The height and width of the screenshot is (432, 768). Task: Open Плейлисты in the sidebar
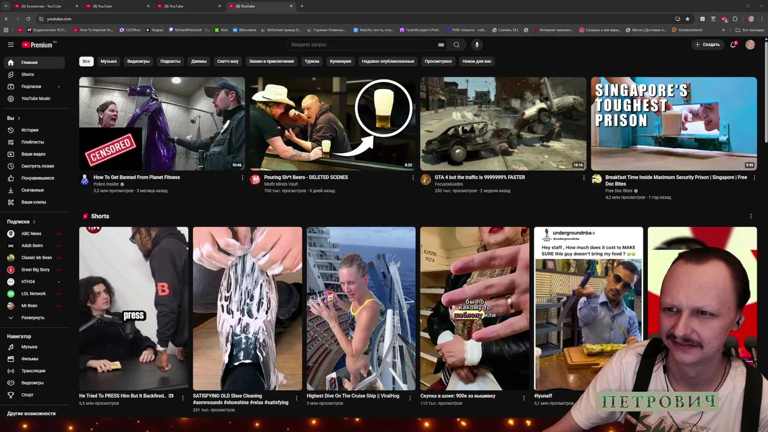[34, 142]
